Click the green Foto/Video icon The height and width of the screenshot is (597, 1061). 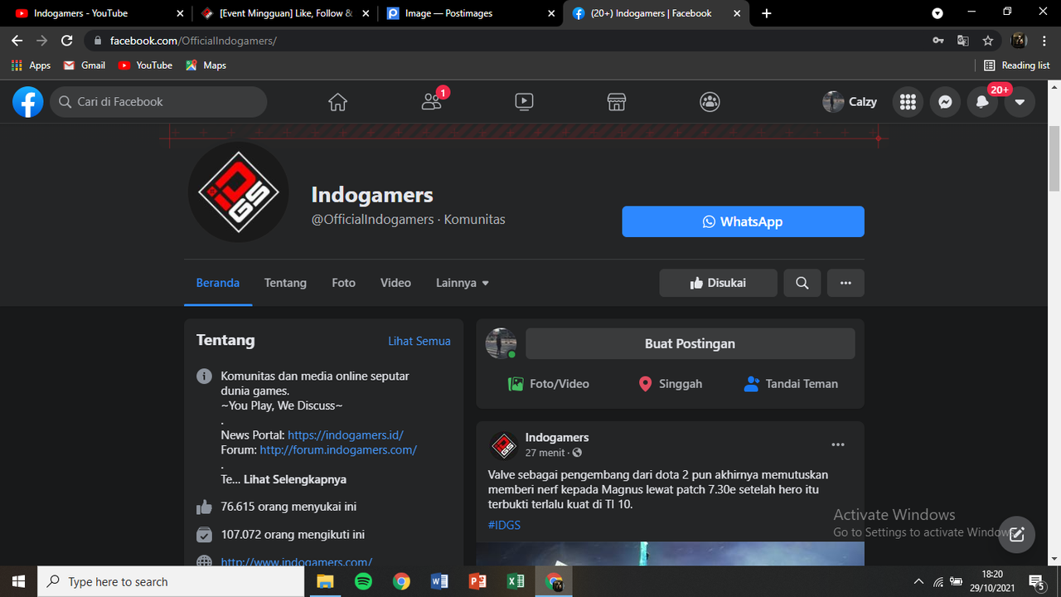pyautogui.click(x=516, y=384)
